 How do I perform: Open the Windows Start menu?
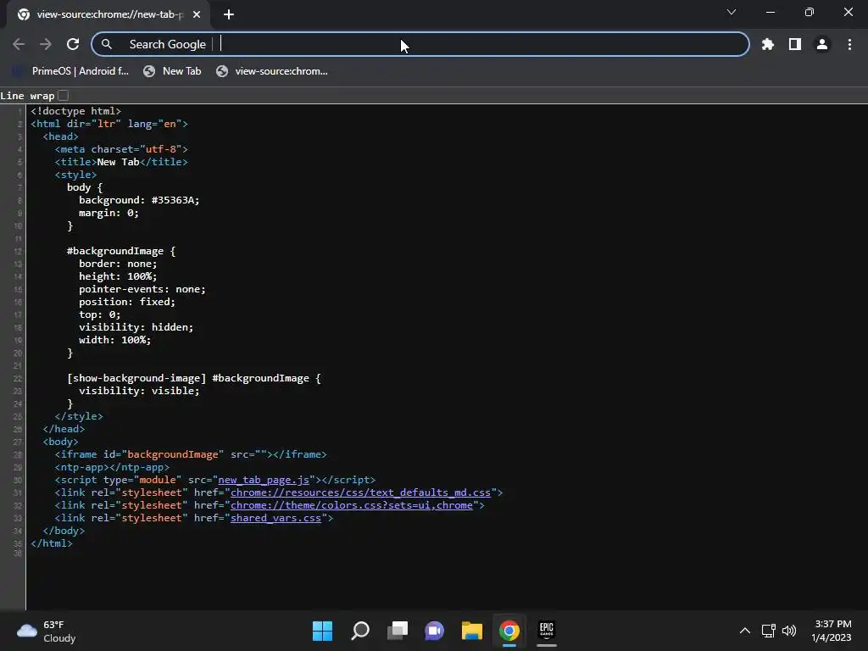coord(323,631)
